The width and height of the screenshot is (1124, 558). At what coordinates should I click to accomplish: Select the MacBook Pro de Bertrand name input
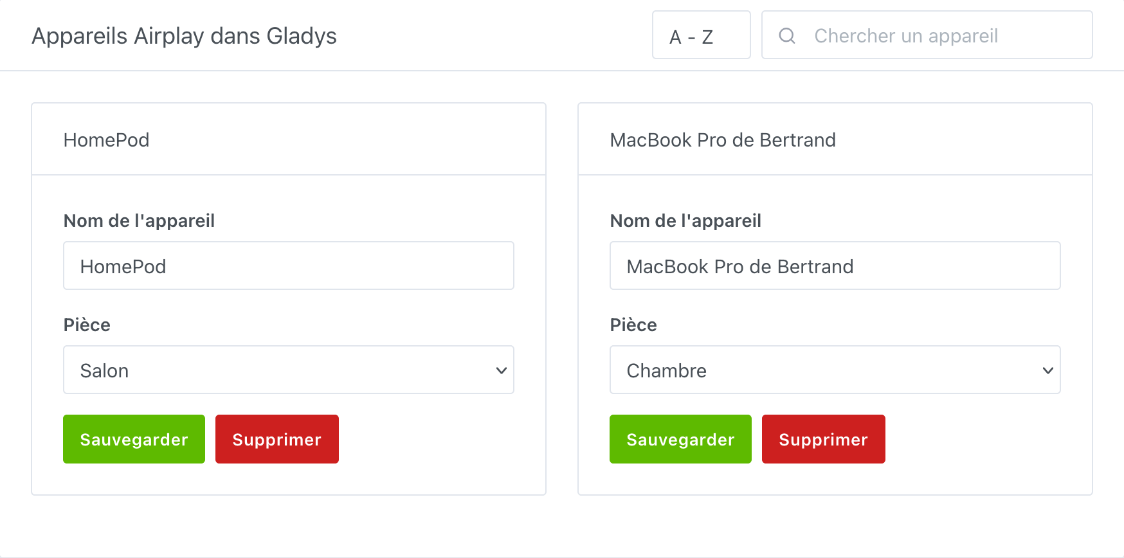pos(835,265)
